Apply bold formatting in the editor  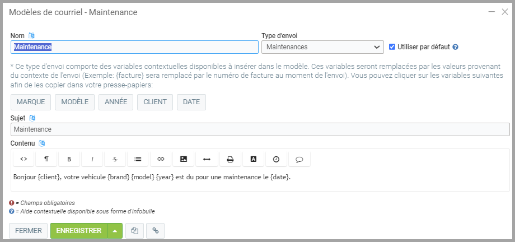tap(69, 159)
